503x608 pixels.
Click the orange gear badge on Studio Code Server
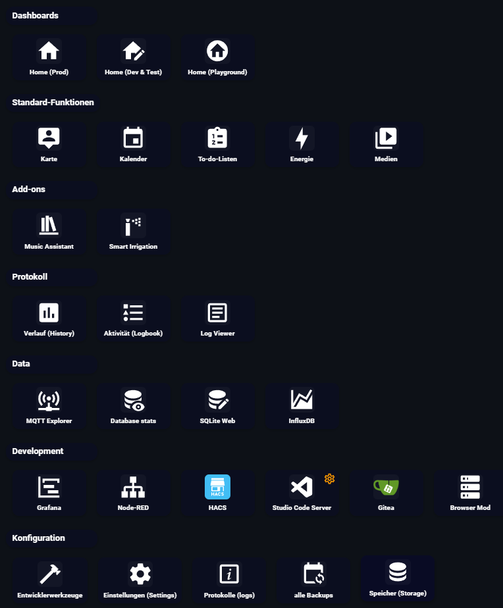[329, 479]
